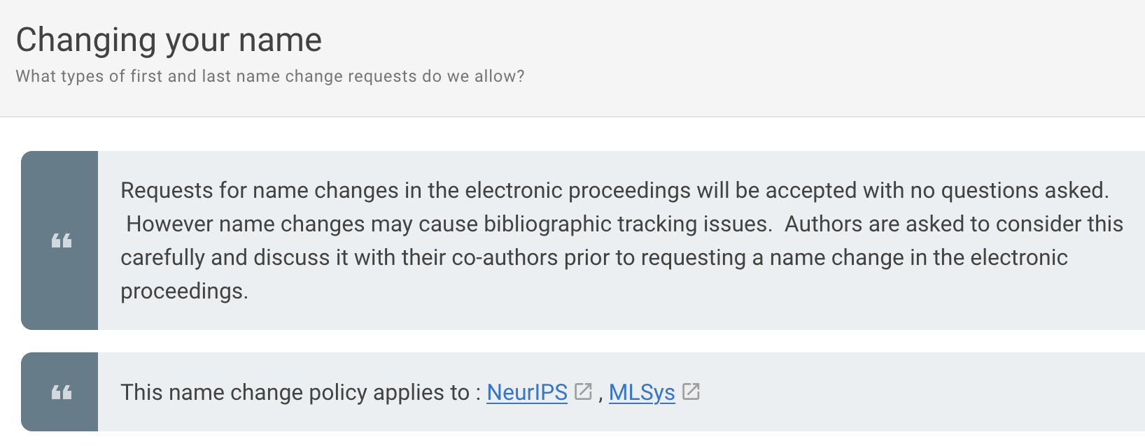Click the external-link icon beside NeurIPS

click(x=583, y=391)
